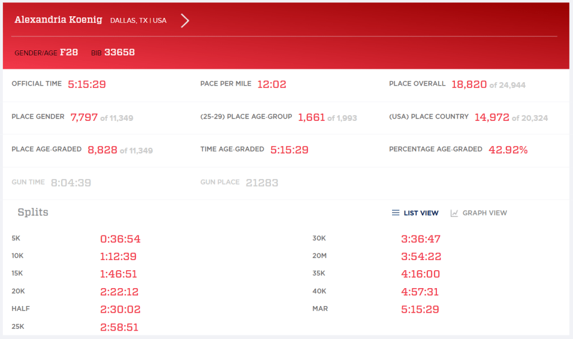573x339 pixels.
Task: Click the gun time 8:04:39 value
Action: click(71, 183)
